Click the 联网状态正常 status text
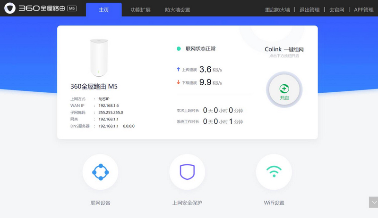378x218 pixels. pos(200,49)
